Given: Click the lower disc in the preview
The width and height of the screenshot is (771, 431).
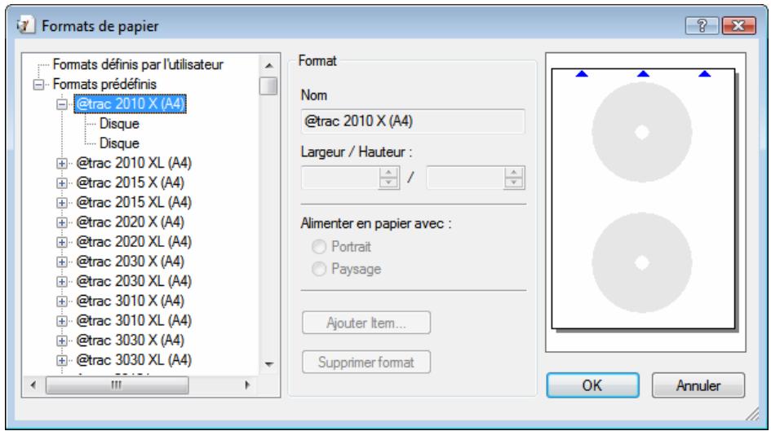Looking at the screenshot, I should pos(641,262).
